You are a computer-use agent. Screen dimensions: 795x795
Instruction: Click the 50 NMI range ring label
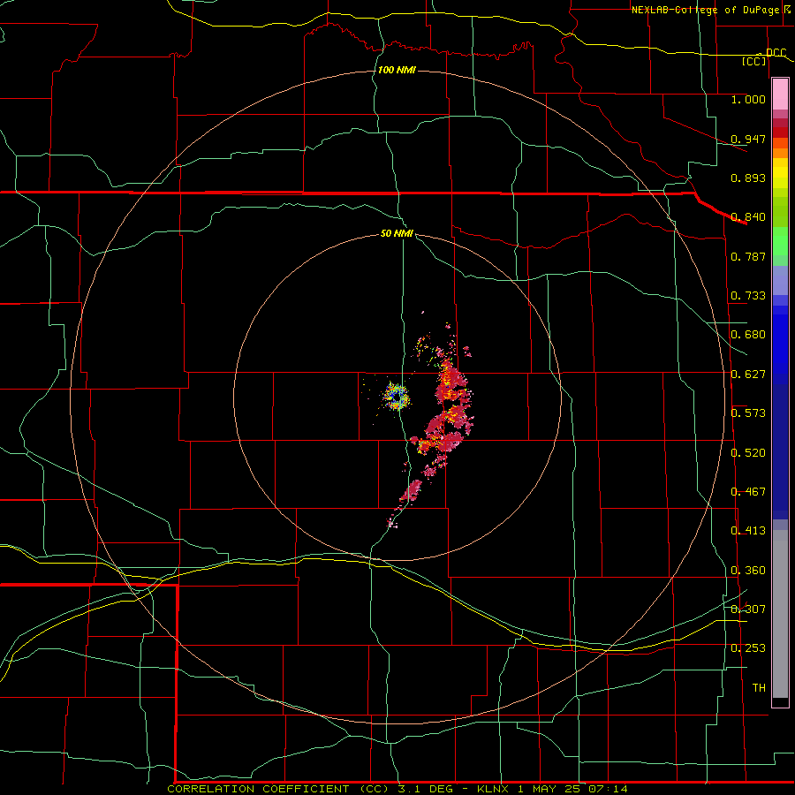397,234
